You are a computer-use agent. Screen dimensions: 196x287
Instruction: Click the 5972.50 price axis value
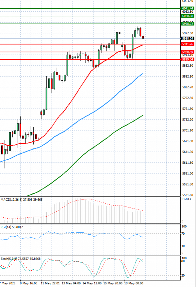[x=188, y=33]
